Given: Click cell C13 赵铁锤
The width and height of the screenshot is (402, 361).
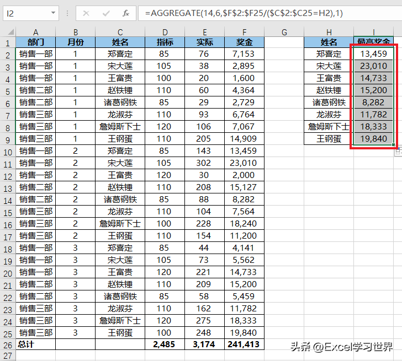Looking at the screenshot, I should [120, 187].
